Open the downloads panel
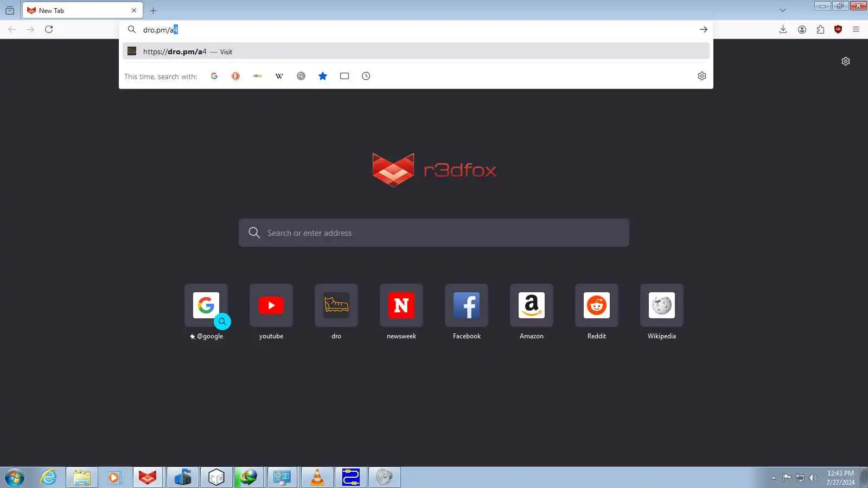This screenshot has width=868, height=488. [x=783, y=29]
